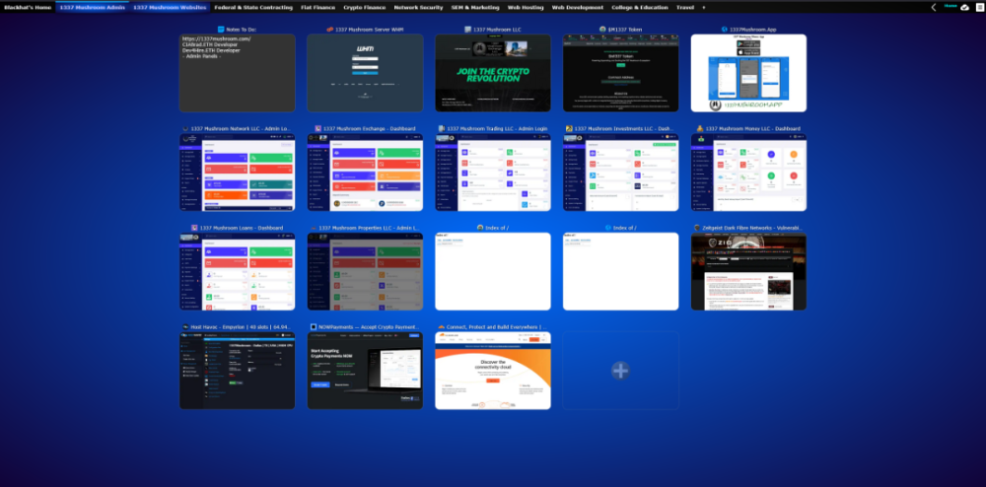Switch to Federal & State Contracting tab
The image size is (986, 487).
pos(252,7)
